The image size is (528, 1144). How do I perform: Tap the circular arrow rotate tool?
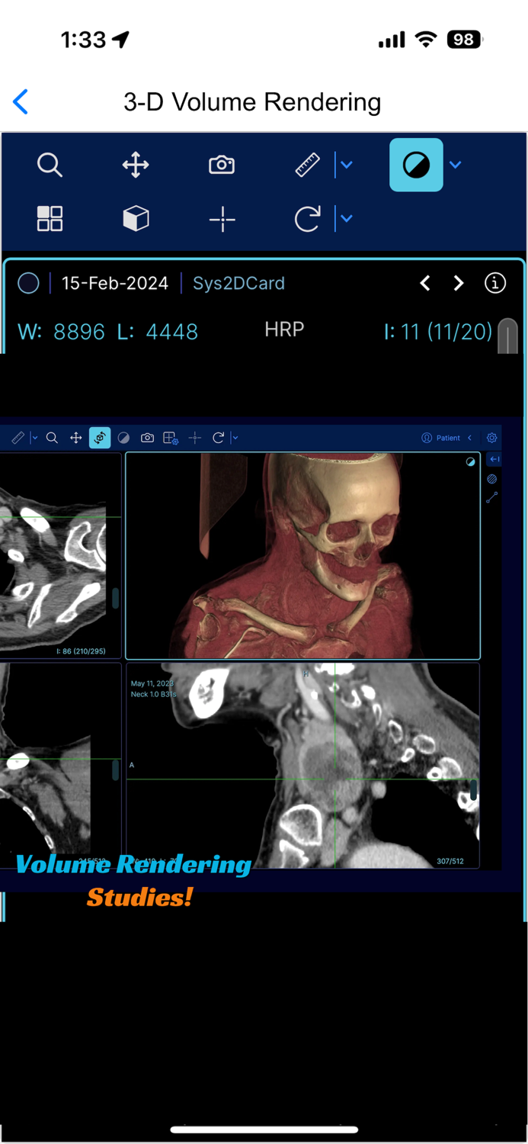(x=307, y=219)
